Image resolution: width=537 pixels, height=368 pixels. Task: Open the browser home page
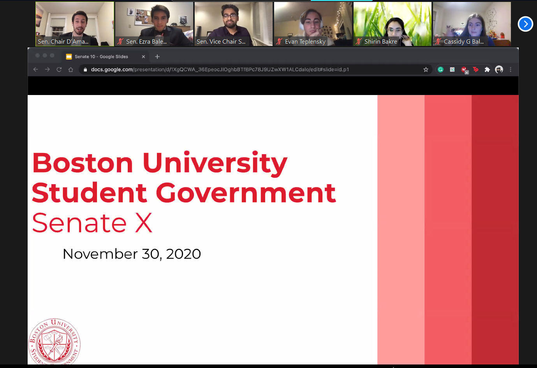pos(70,69)
